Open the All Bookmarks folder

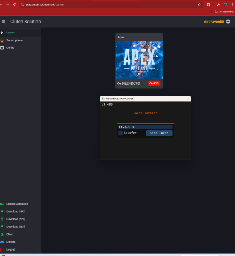coord(224,12)
